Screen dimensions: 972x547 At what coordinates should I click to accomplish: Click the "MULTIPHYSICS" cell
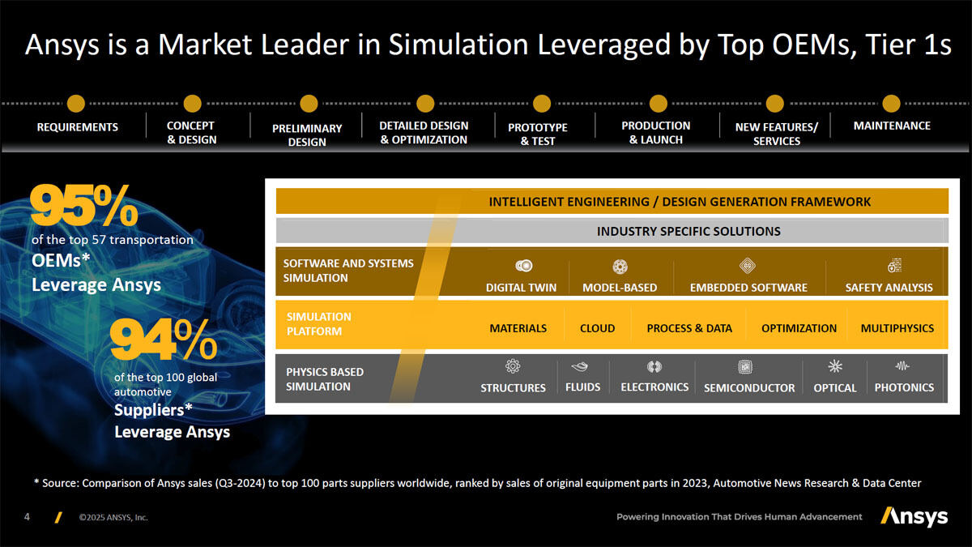click(x=897, y=328)
